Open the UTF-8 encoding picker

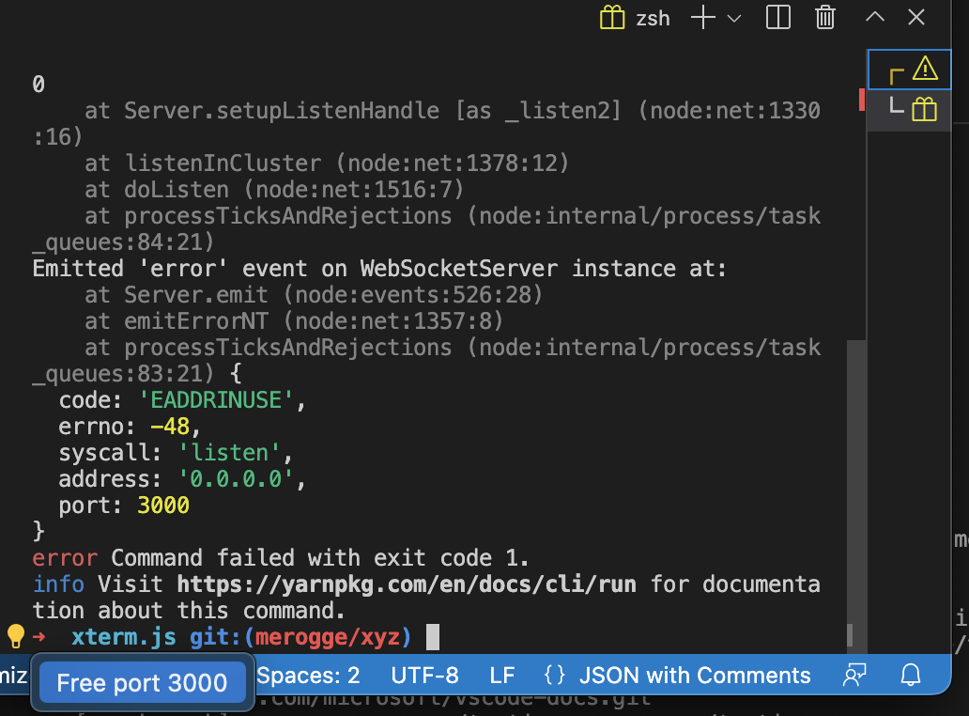point(424,675)
